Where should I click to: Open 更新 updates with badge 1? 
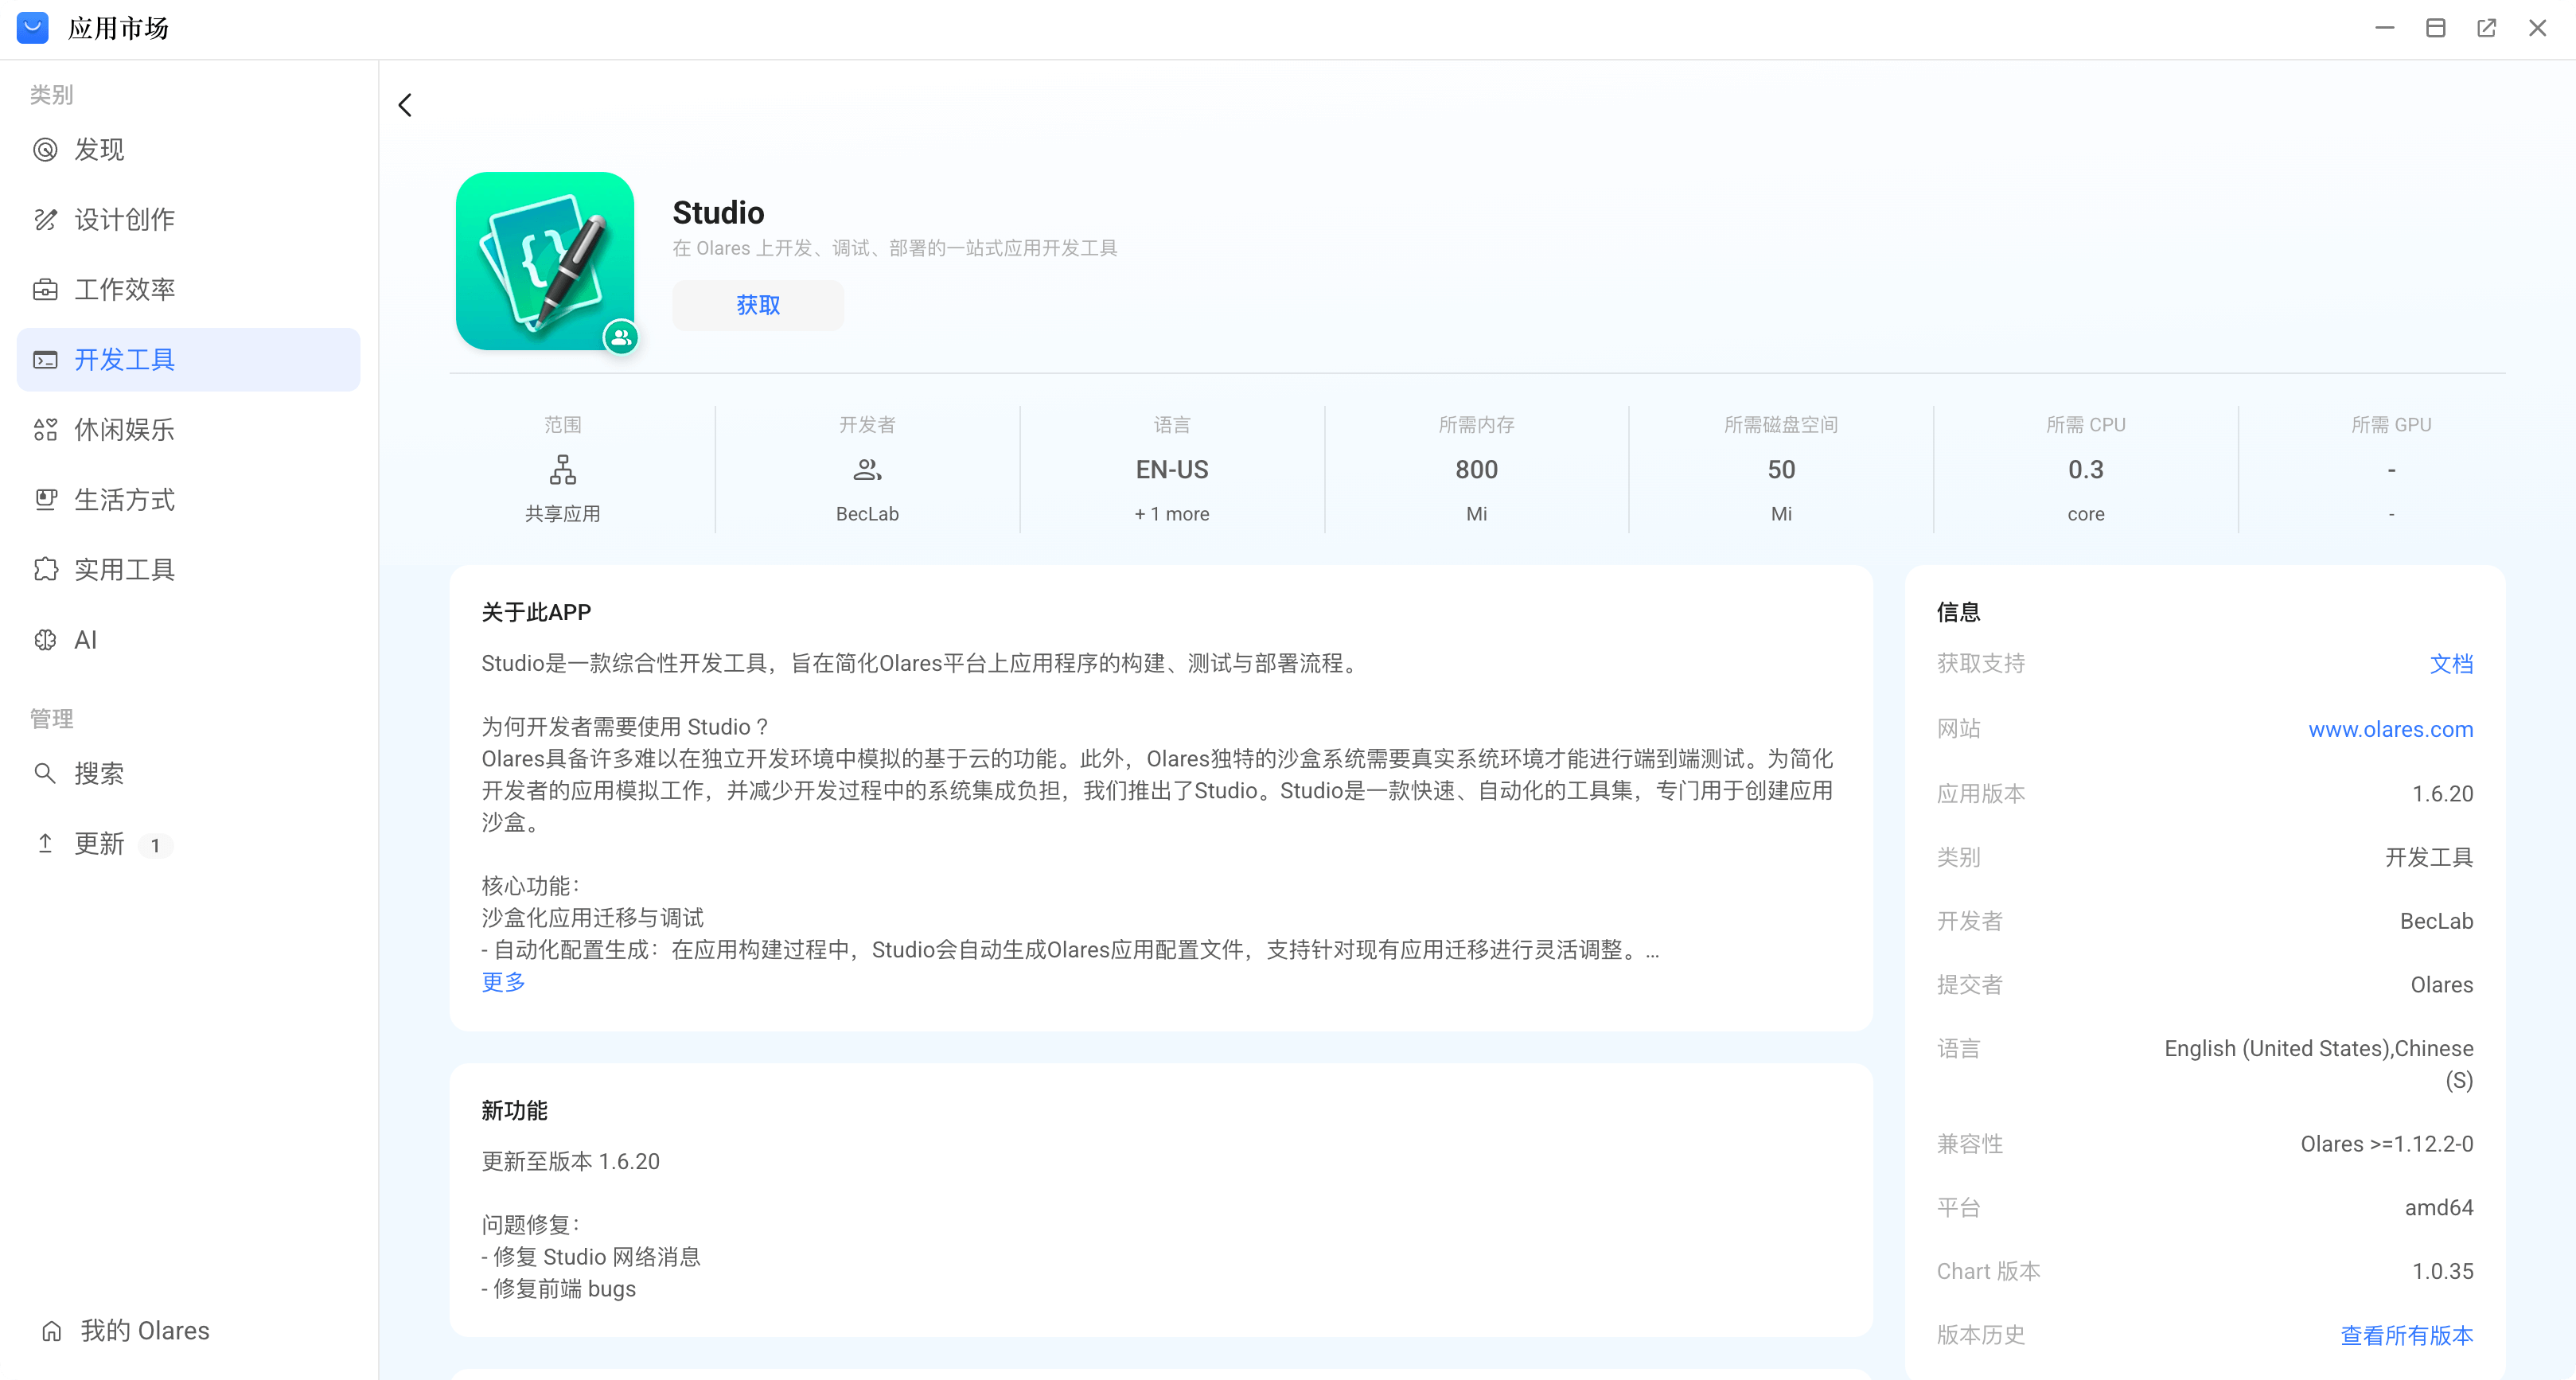99,844
